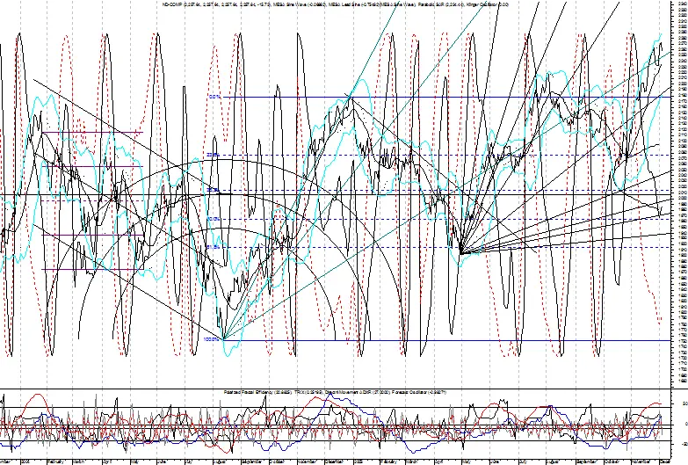Select the Forecast Oscillator legend entry
Image resolution: width=688 pixels, height=465 pixels.
point(418,392)
